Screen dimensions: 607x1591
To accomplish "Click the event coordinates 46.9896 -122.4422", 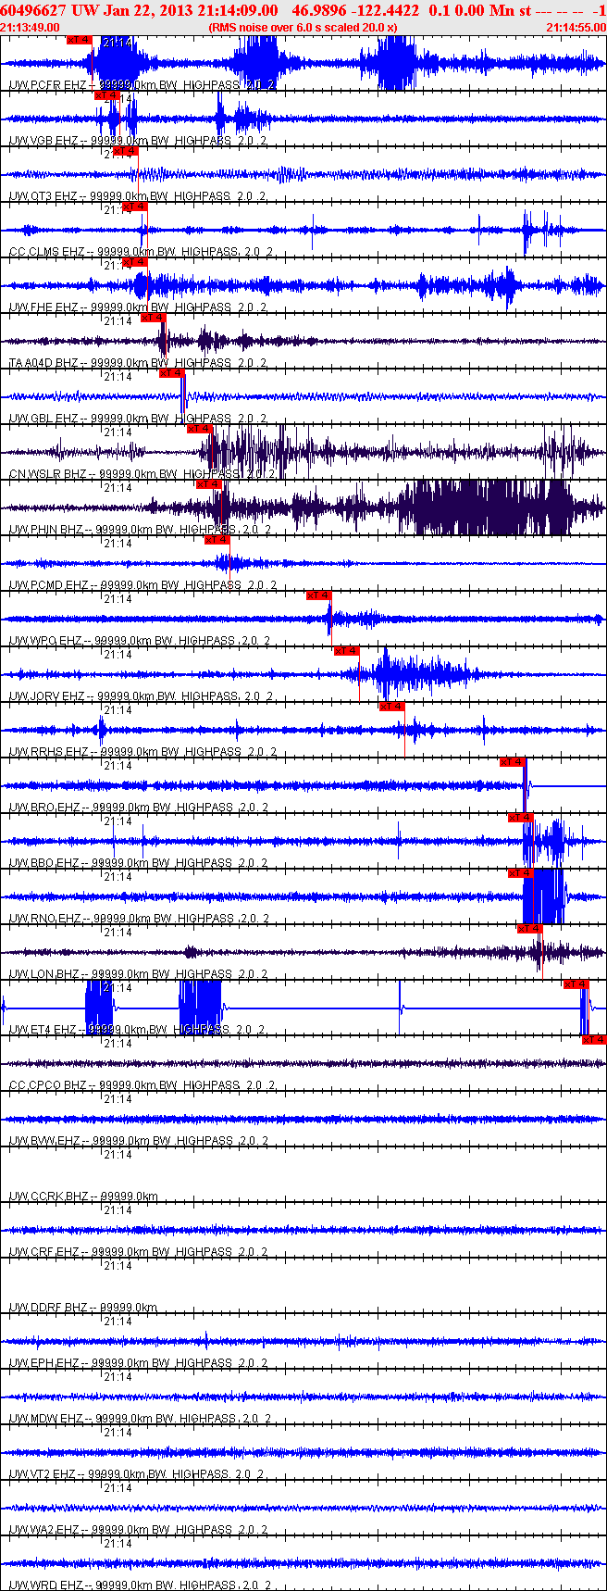I will [x=355, y=10].
